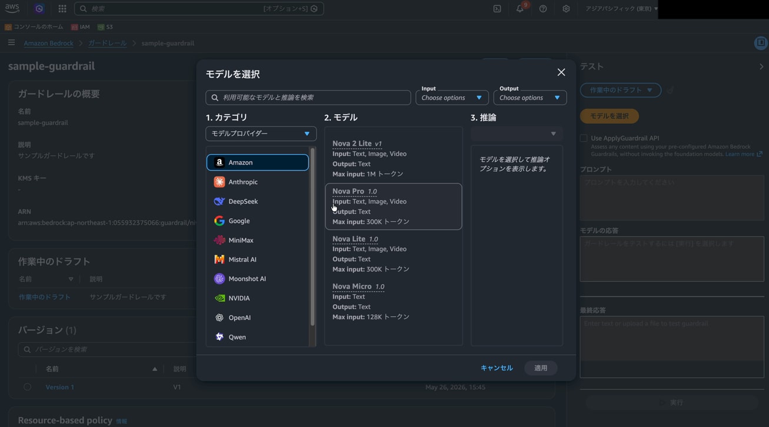This screenshot has width=769, height=427.
Task: Choose the Nova Lite 1.0 model
Action: coord(393,254)
